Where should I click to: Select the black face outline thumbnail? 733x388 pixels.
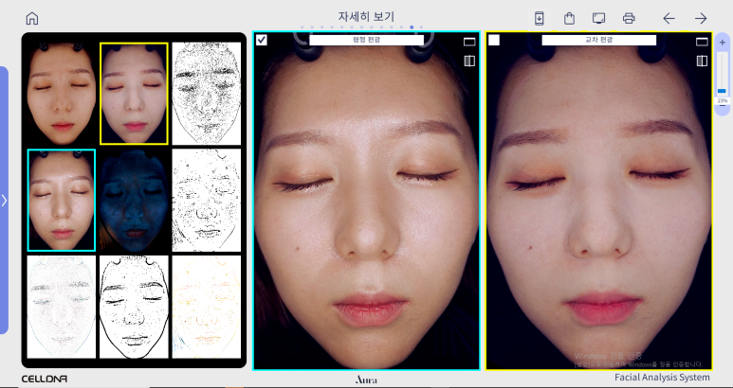[x=134, y=307]
